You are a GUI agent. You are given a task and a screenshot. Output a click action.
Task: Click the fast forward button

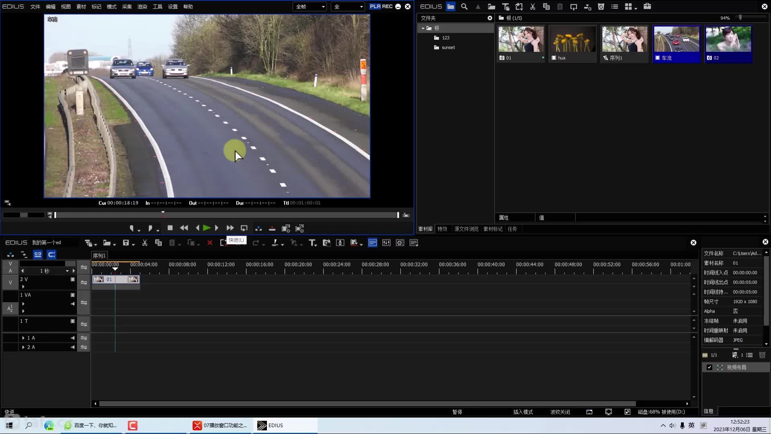click(x=230, y=228)
